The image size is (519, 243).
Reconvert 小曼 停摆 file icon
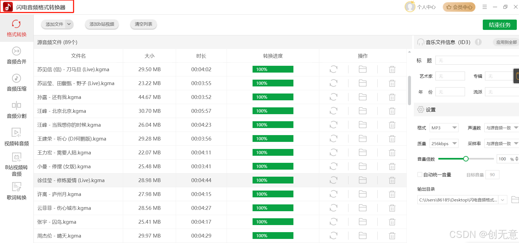[333, 166]
